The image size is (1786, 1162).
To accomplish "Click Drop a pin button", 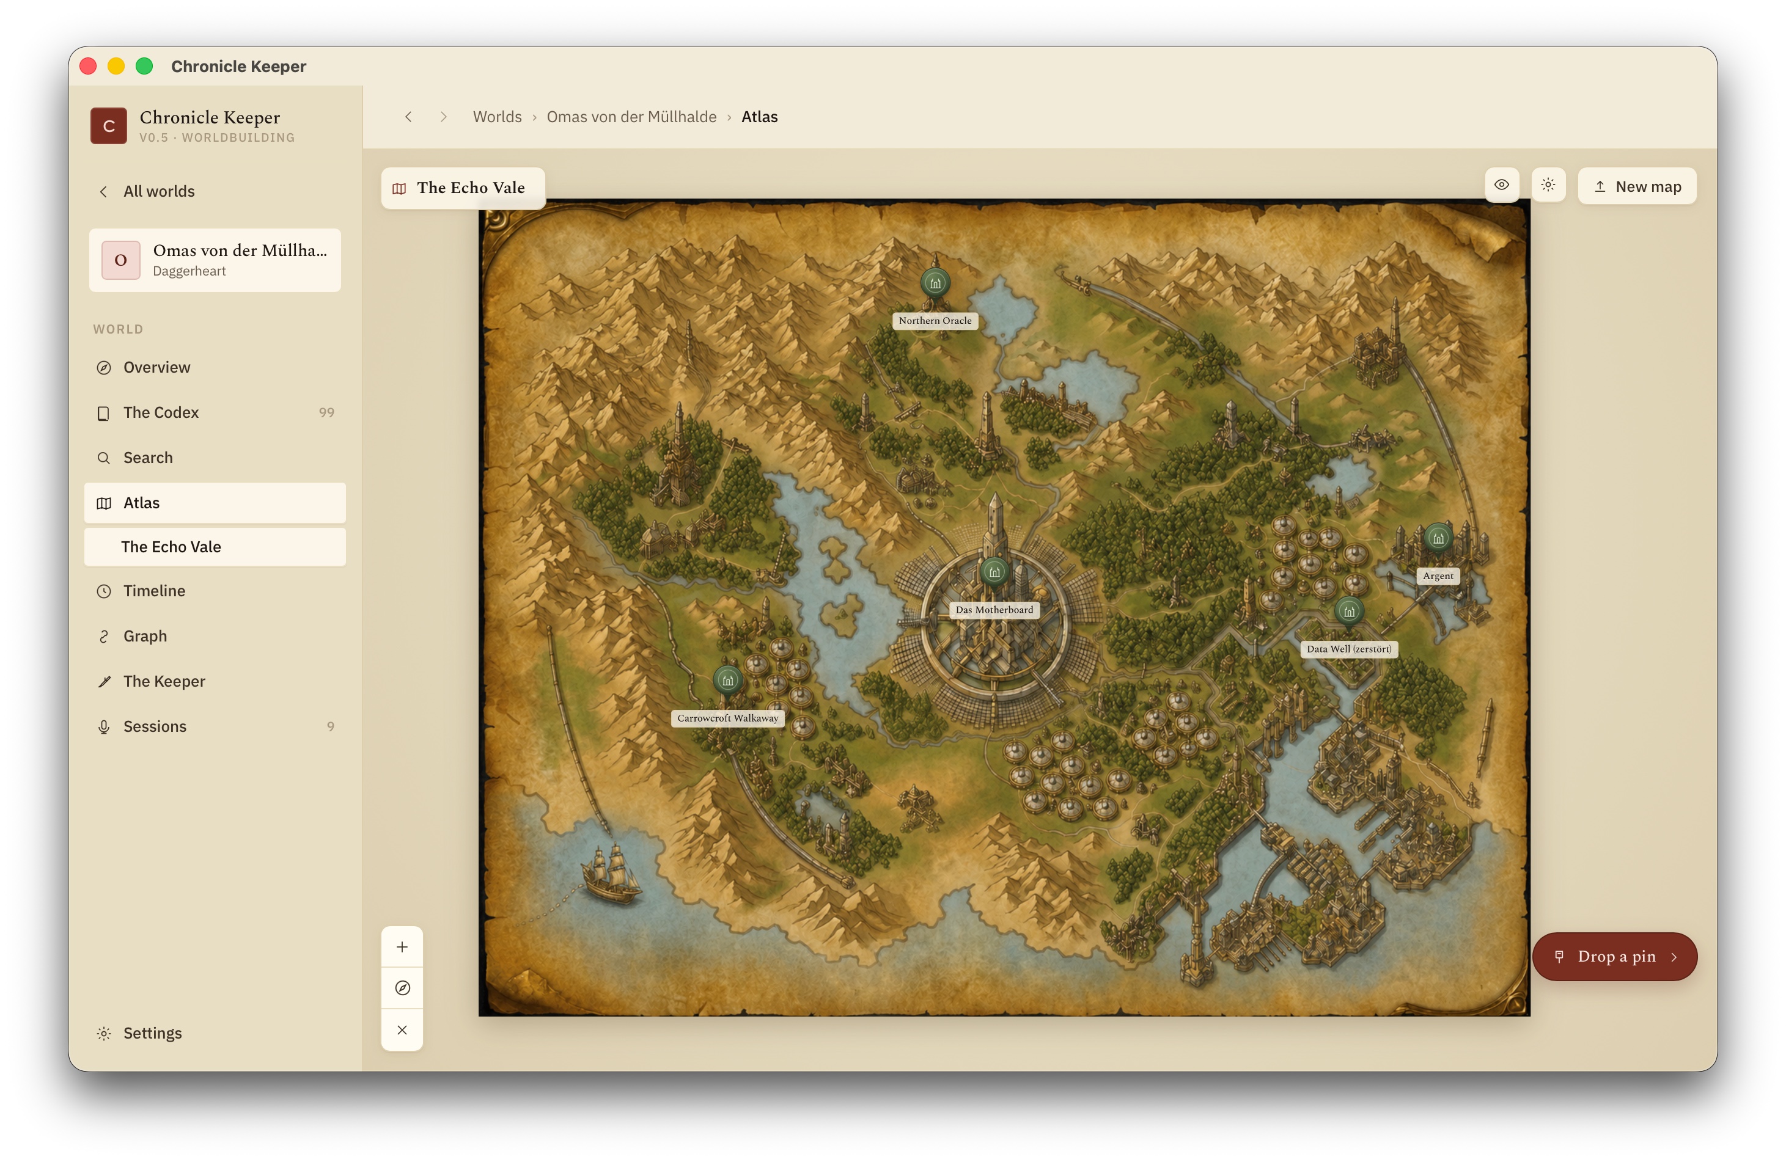I will click(1614, 957).
